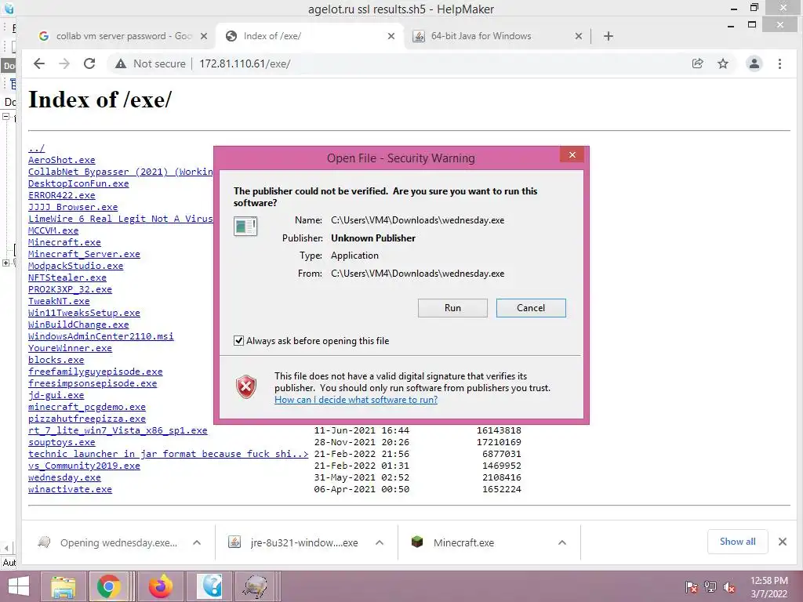
Task: Expand the jre-8u321 download options chevron
Action: tap(380, 542)
